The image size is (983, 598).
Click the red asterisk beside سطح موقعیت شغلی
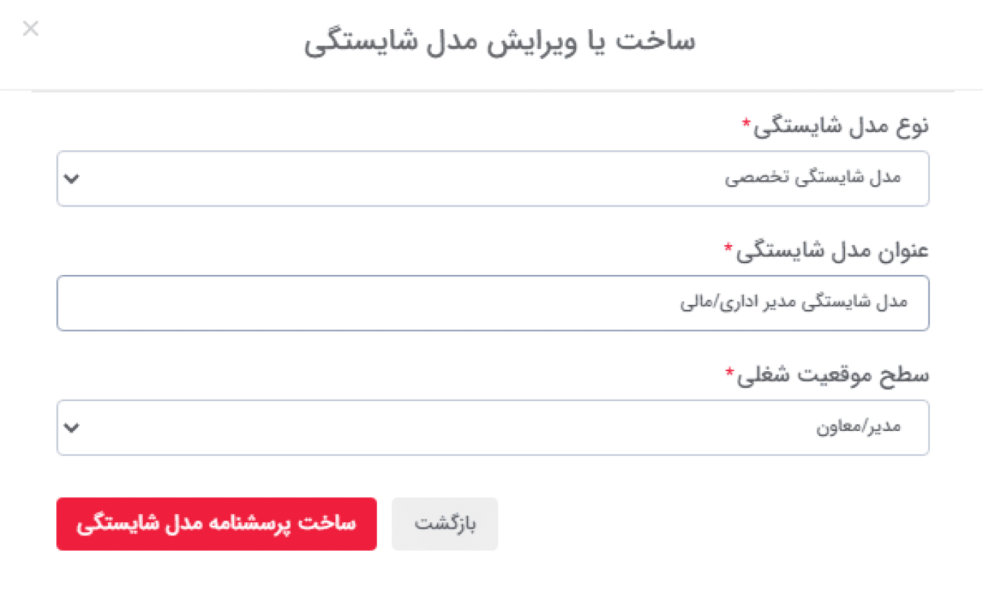[x=730, y=371]
